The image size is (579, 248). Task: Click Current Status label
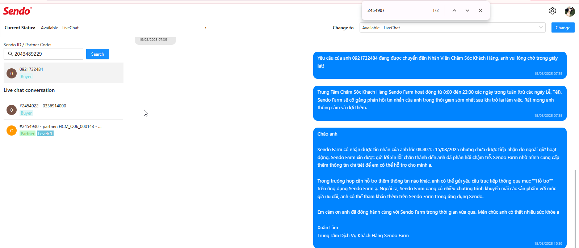pyautogui.click(x=20, y=28)
